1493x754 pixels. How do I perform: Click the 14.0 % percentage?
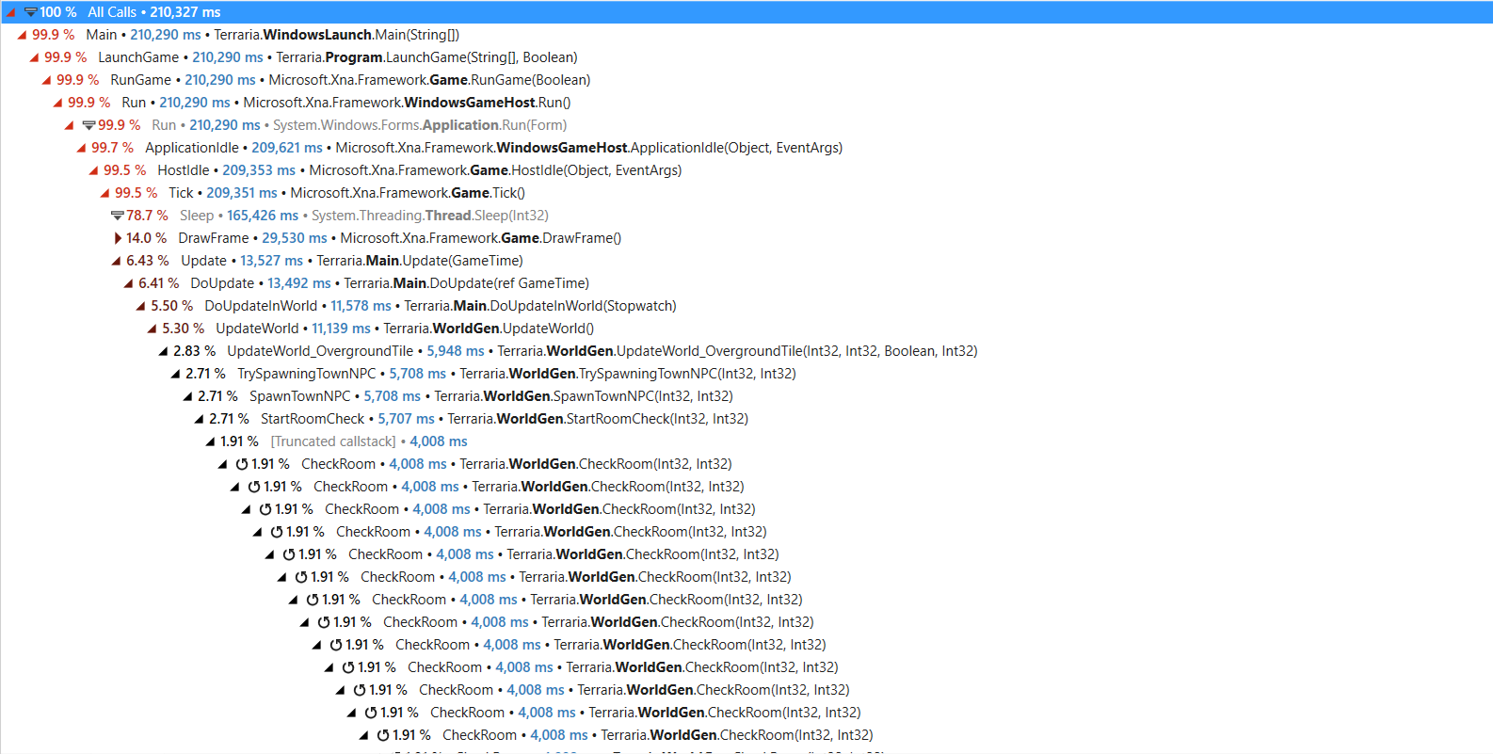[146, 238]
